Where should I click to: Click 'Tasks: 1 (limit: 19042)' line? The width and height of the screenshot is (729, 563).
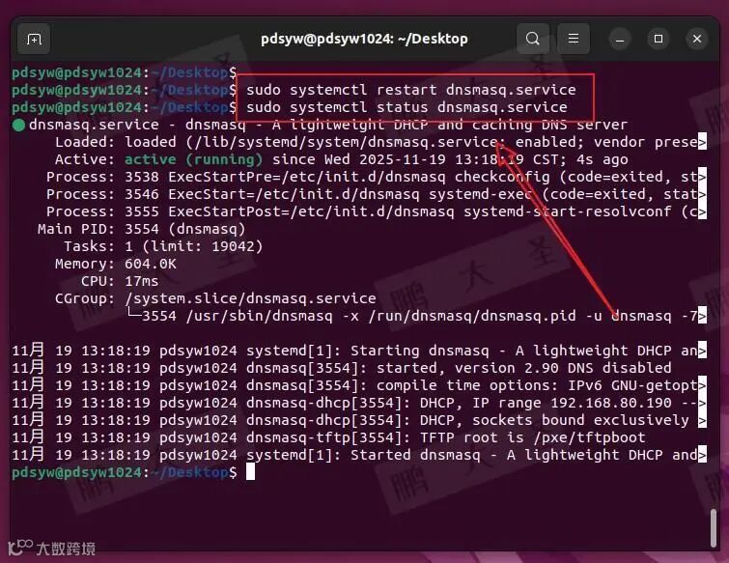click(x=163, y=246)
